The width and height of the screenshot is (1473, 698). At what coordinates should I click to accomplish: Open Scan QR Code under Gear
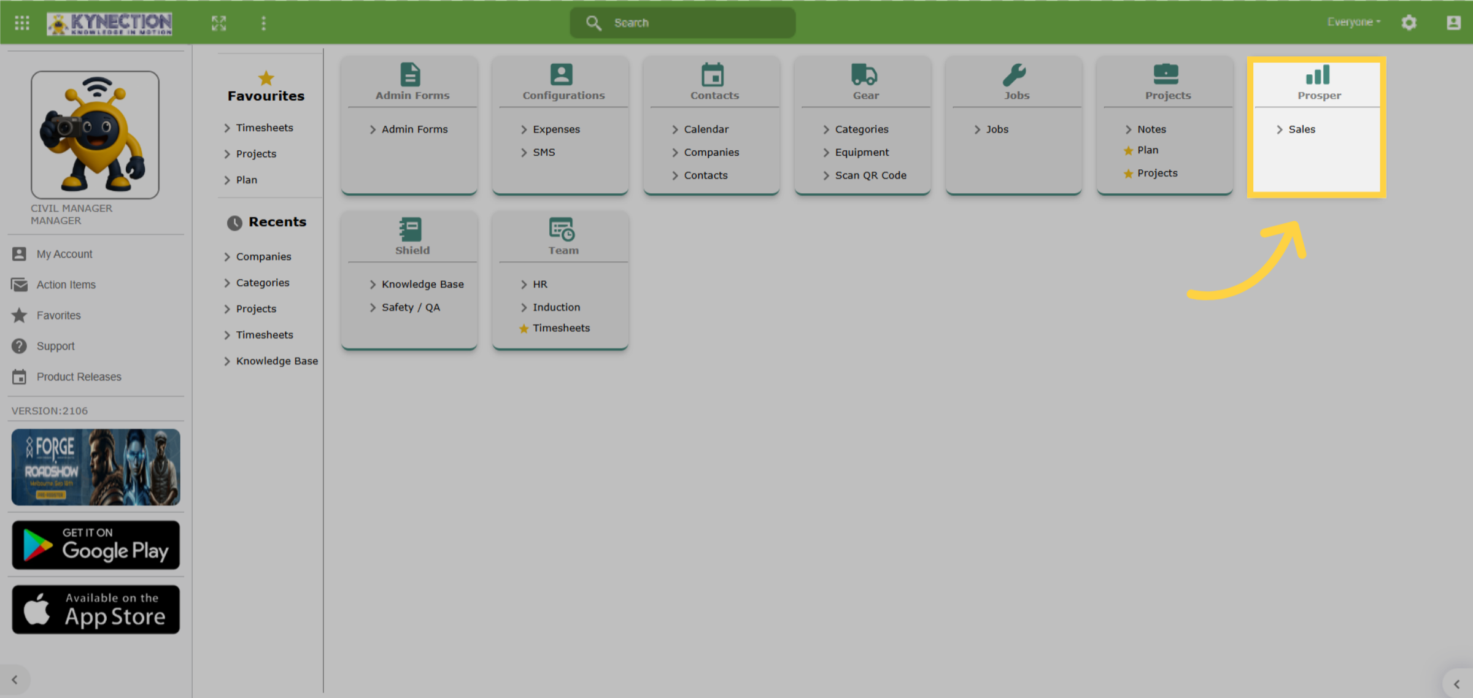click(x=870, y=175)
